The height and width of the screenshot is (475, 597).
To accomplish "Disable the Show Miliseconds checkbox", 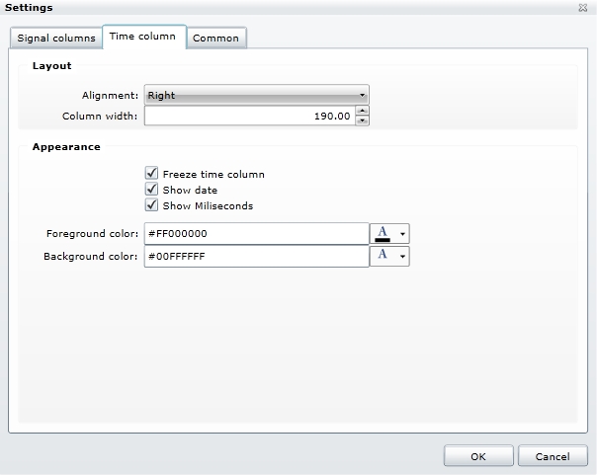I will coord(151,205).
